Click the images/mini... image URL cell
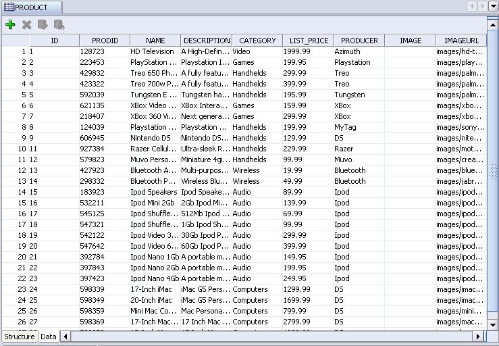 pos(461,312)
